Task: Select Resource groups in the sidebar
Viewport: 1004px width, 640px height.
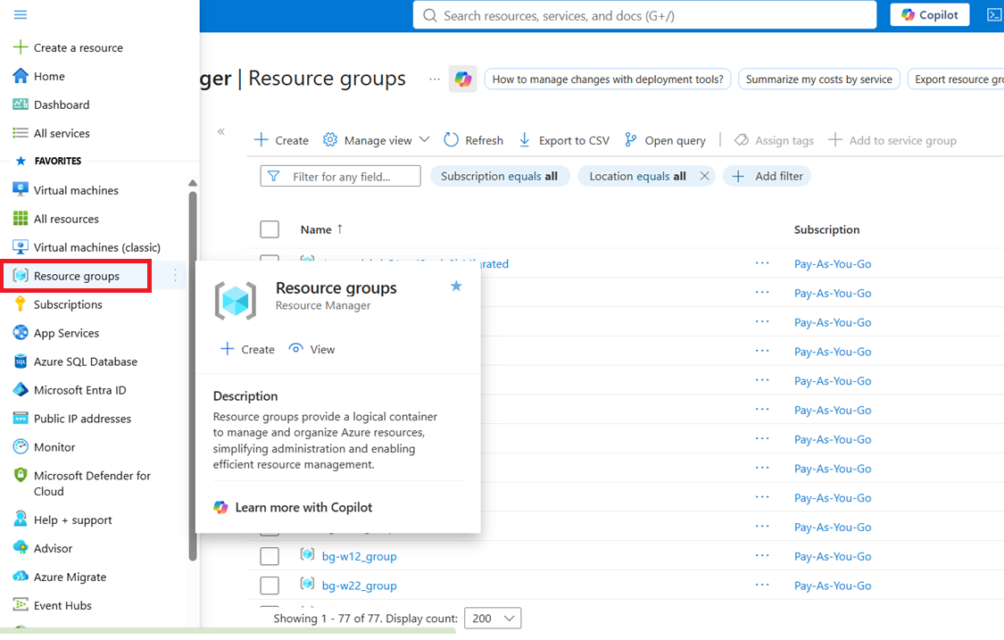Action: click(76, 276)
